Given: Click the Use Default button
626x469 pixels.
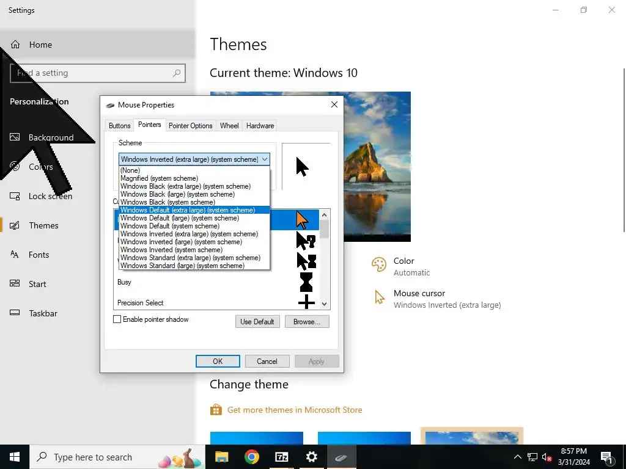Looking at the screenshot, I should point(257,321).
